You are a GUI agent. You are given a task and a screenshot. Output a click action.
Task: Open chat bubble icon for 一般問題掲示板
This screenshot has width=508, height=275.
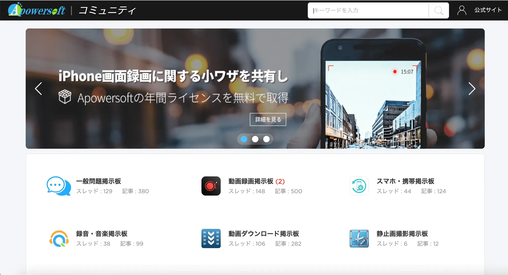tap(59, 186)
